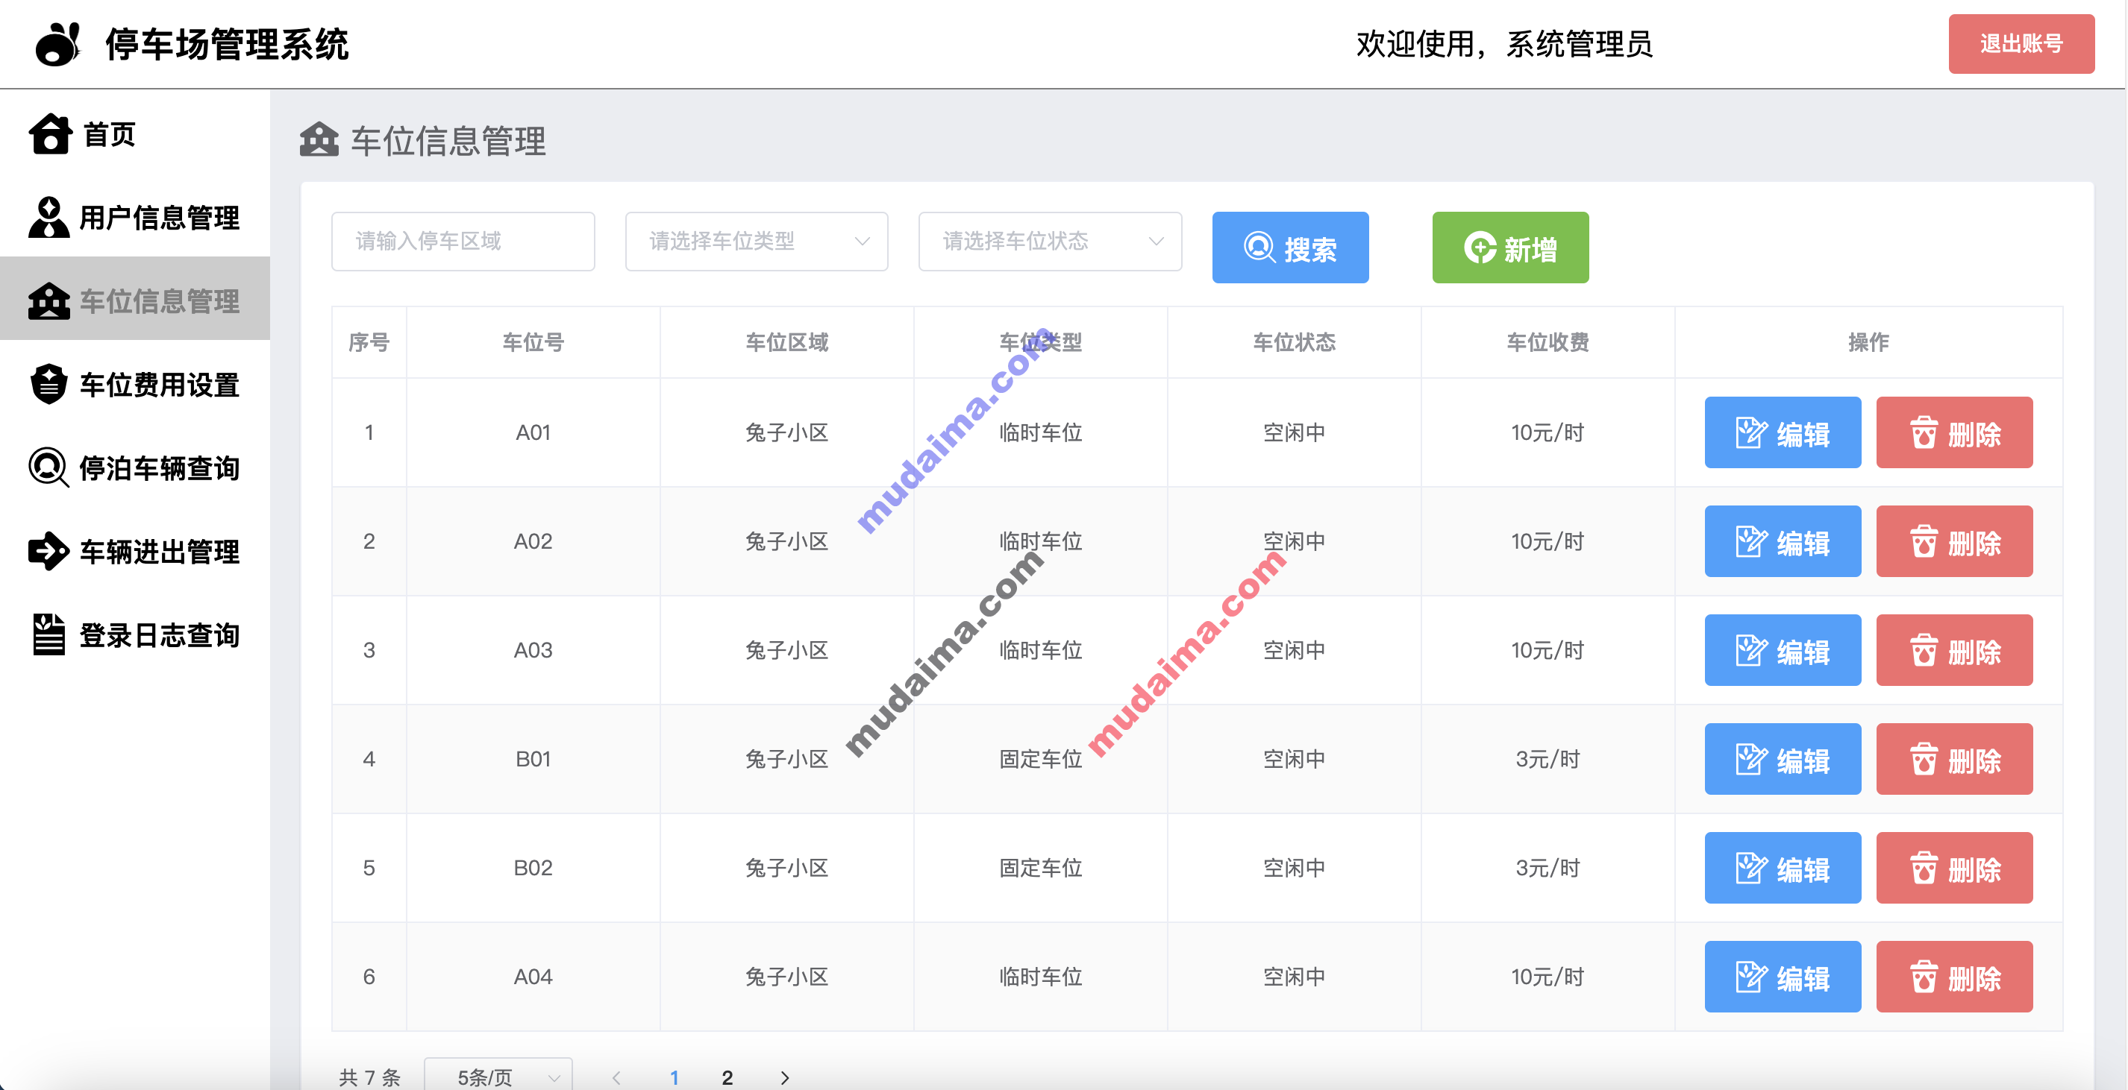Click the edit pencil icon in row A04
This screenshot has width=2128, height=1090.
tap(1751, 977)
